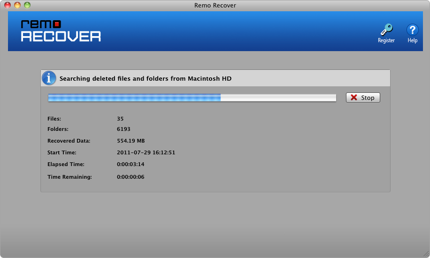Zoom window with green button
Viewport: 430px width, 258px height.
click(x=27, y=5)
